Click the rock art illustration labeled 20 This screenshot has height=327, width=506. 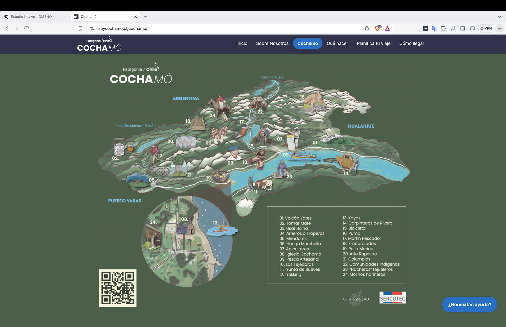(186, 142)
